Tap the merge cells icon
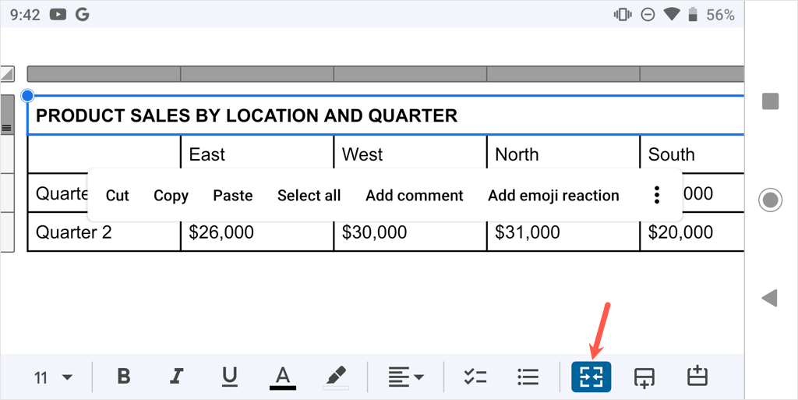The image size is (798, 400). point(591,377)
